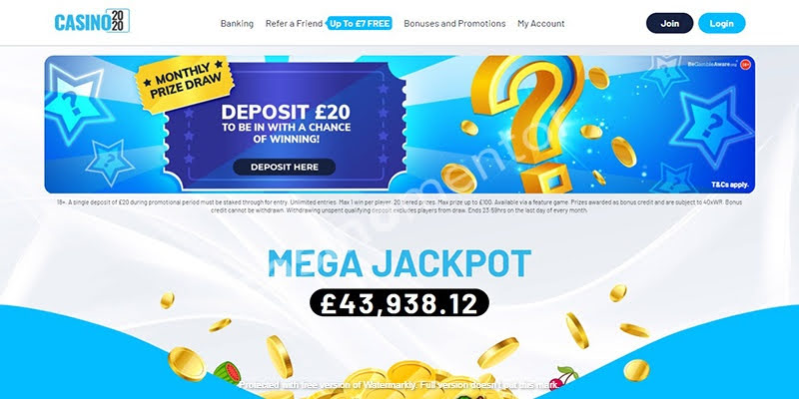Click the Mega Jackpot amount £43,938.12
This screenshot has width=799, height=399.
point(399,303)
